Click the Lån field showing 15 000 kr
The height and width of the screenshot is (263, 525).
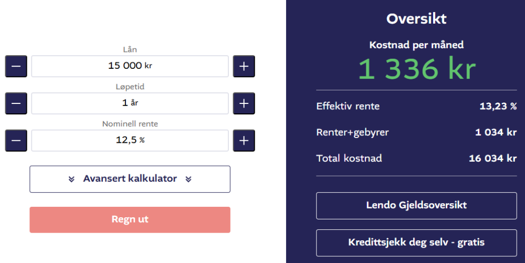(130, 66)
